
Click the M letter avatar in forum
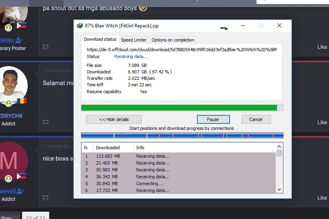click(x=13, y=161)
